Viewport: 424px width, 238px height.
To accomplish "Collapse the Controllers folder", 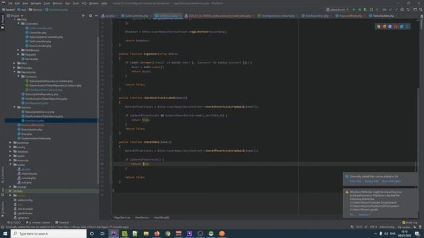I will (19, 24).
